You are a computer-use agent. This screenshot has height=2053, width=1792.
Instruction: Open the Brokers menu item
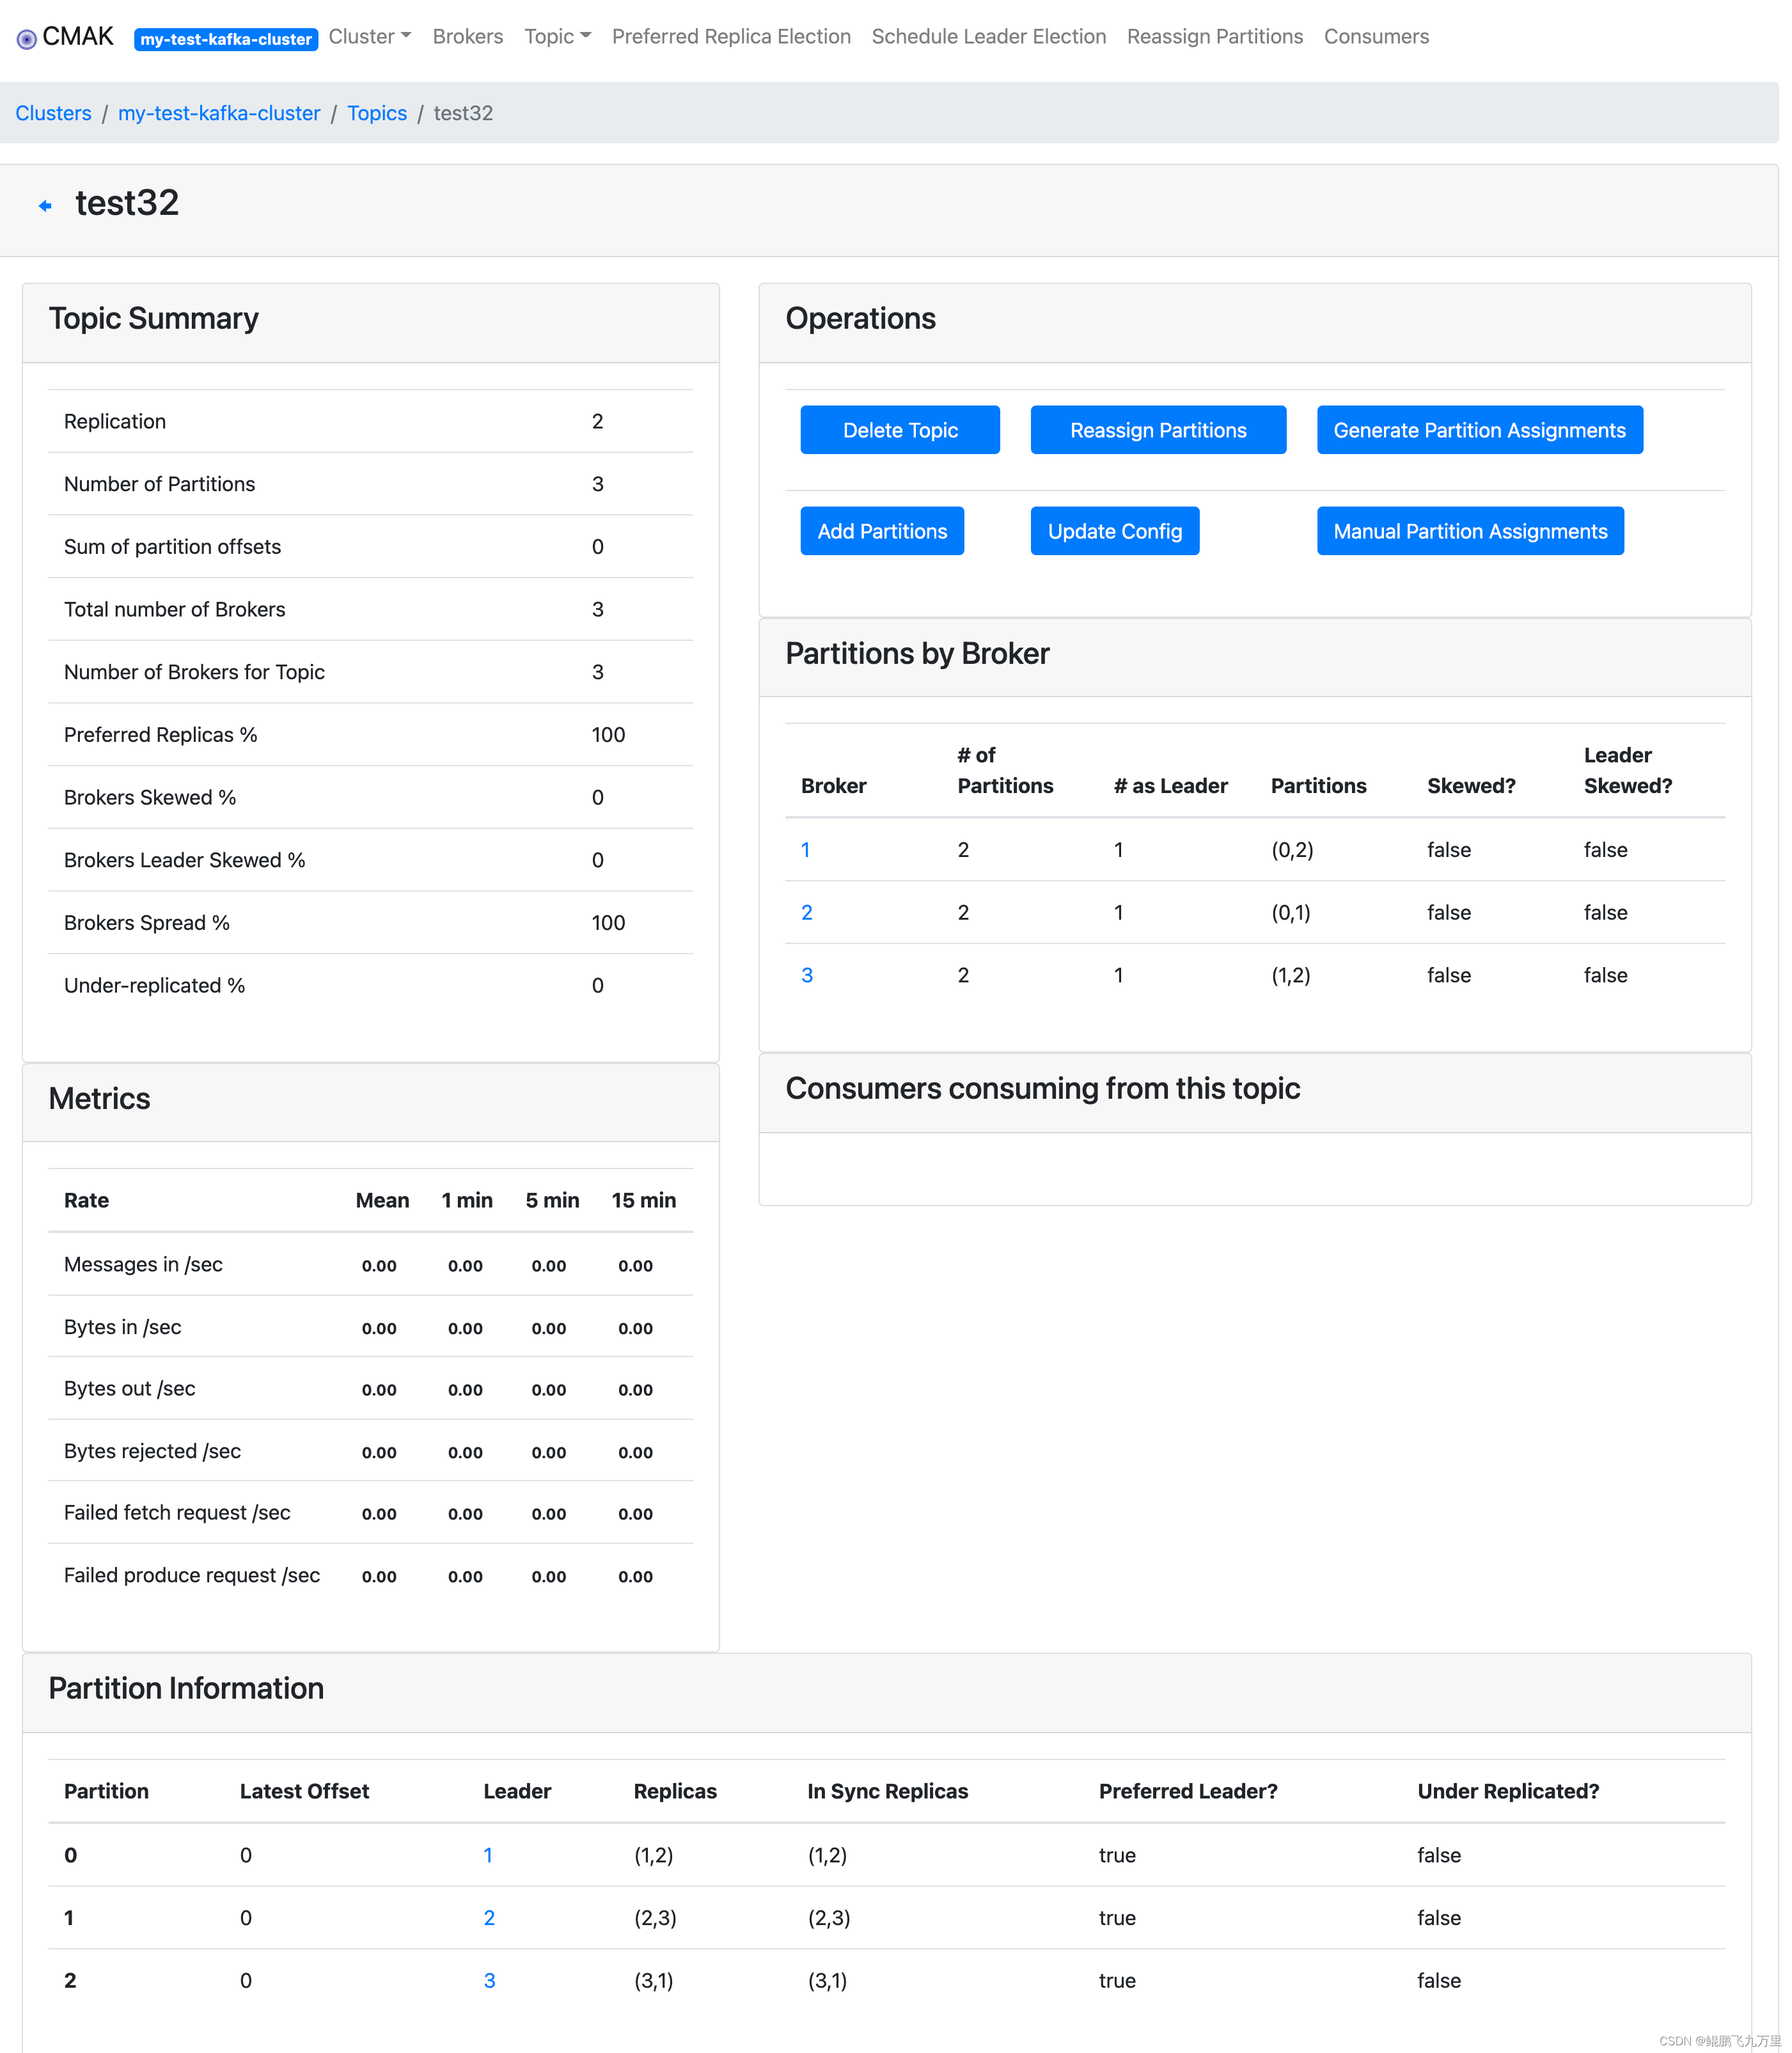click(x=467, y=37)
